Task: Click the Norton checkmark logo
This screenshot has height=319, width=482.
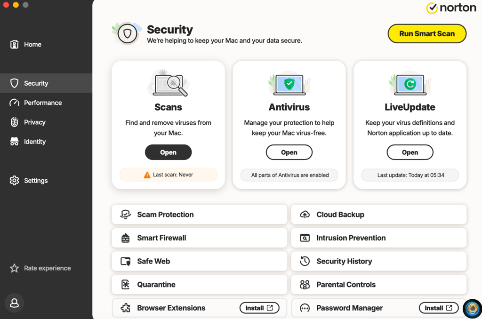Action: pos(432,8)
